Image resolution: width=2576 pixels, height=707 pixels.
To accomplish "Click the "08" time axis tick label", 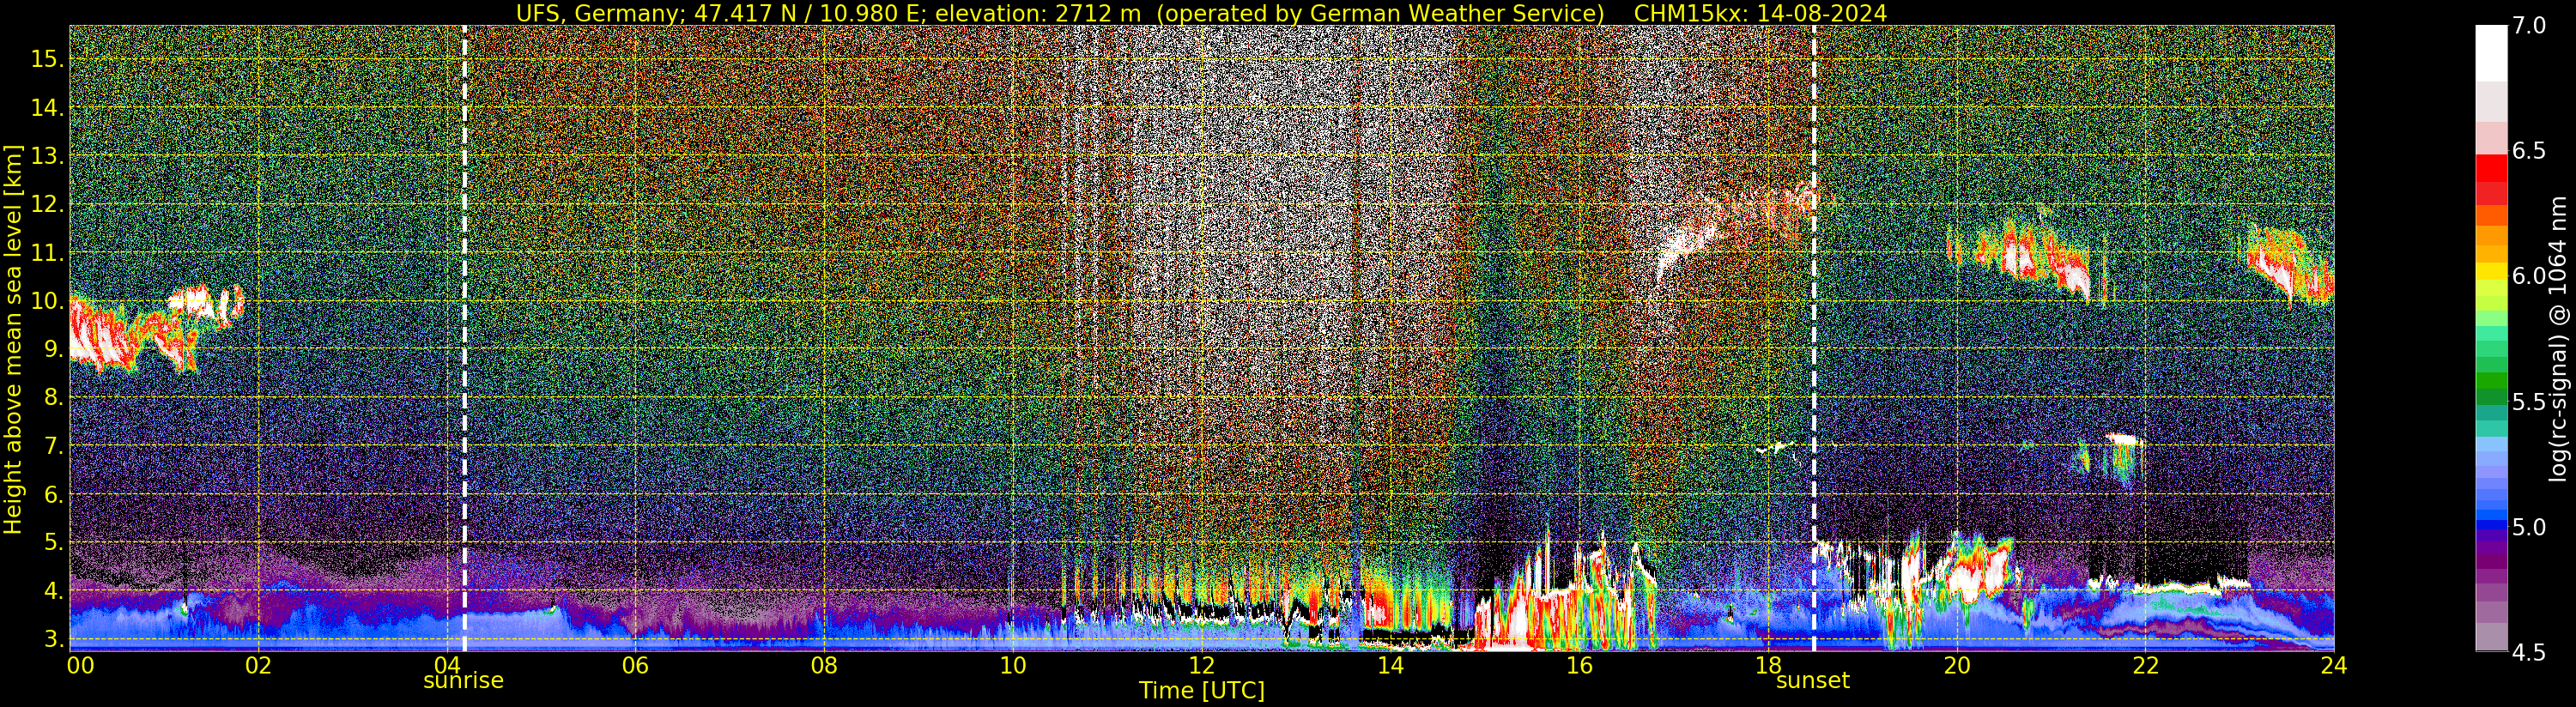I will [824, 665].
